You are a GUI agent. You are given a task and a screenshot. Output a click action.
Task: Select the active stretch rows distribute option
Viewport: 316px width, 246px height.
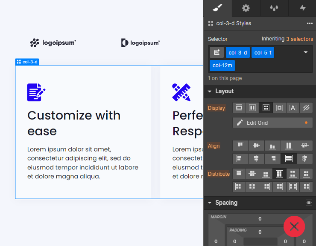coord(279,174)
